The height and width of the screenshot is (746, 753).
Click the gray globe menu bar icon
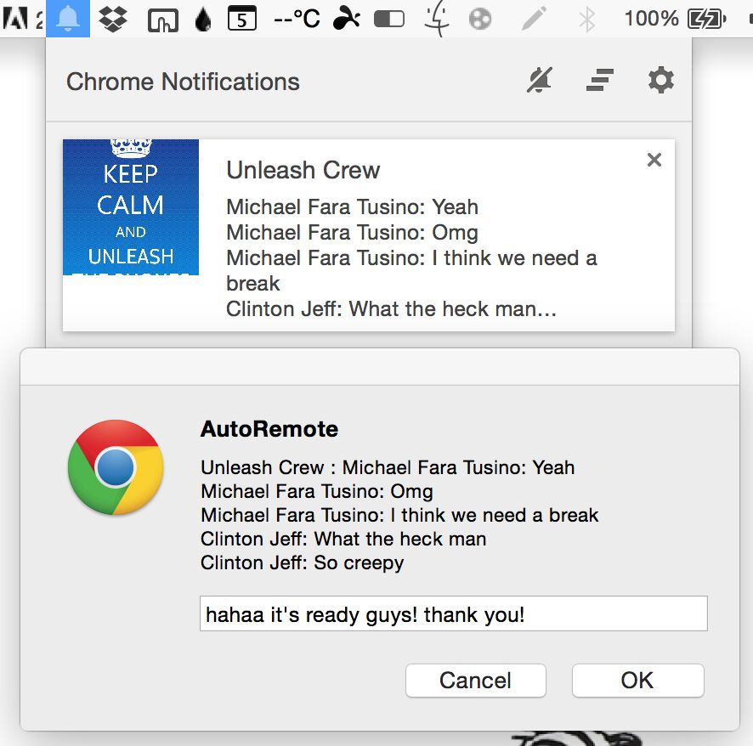tap(479, 20)
